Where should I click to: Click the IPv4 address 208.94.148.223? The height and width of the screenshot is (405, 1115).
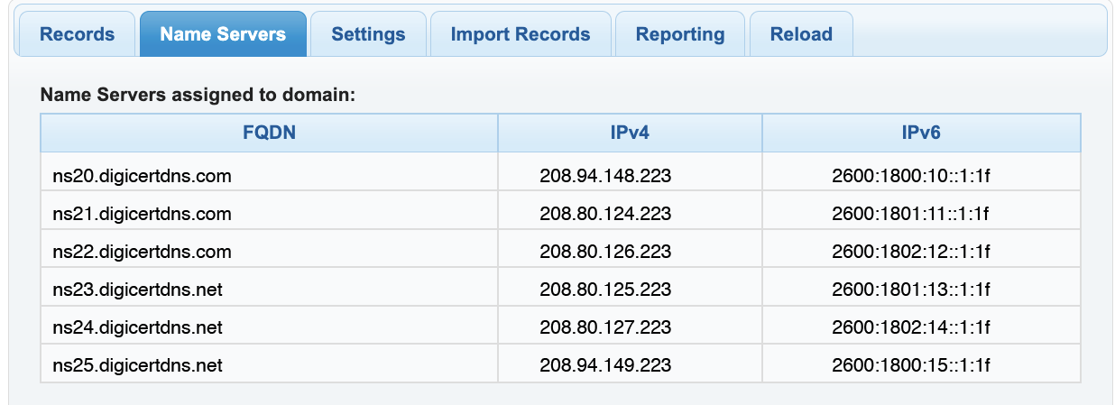click(x=605, y=176)
